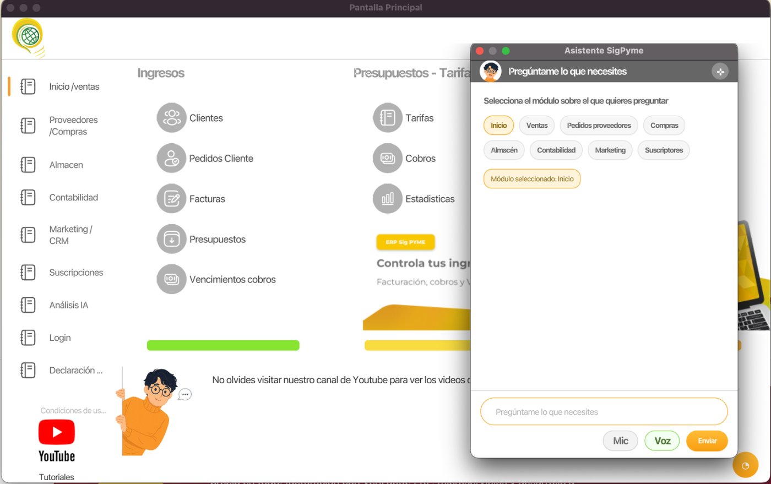The height and width of the screenshot is (484, 771).
Task: Open the Pedidos Cliente icon
Action: coord(171,159)
